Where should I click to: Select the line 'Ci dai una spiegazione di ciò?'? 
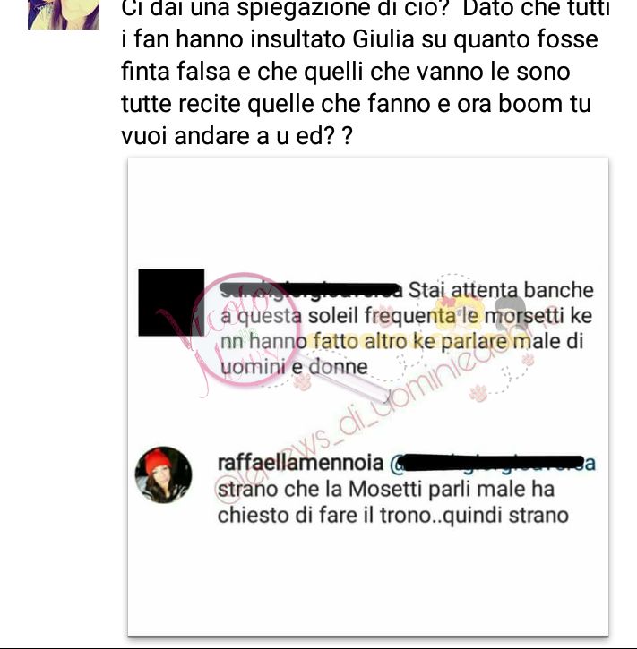[285, 8]
